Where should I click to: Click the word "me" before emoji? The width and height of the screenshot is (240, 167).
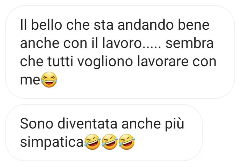[30, 80]
